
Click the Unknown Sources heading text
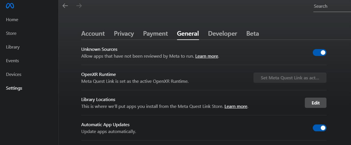click(x=99, y=49)
